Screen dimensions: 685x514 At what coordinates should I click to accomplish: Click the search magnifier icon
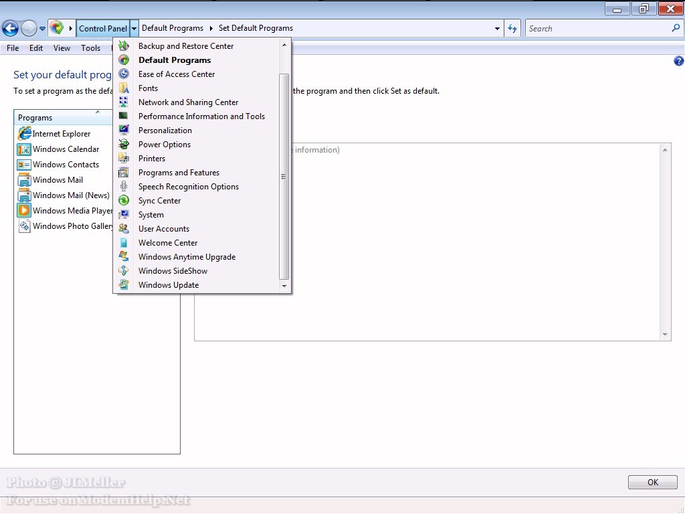tap(676, 28)
